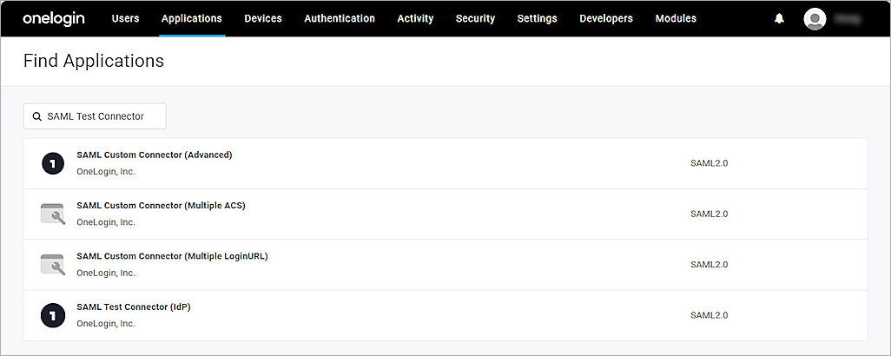Click the SAML Custom Connector (Advanced) icon
This screenshot has height=356, width=891.
53,163
